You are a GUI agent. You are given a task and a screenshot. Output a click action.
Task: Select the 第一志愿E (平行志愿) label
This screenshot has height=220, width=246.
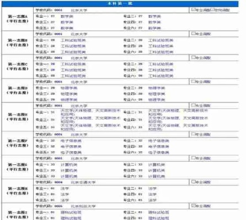18,117
